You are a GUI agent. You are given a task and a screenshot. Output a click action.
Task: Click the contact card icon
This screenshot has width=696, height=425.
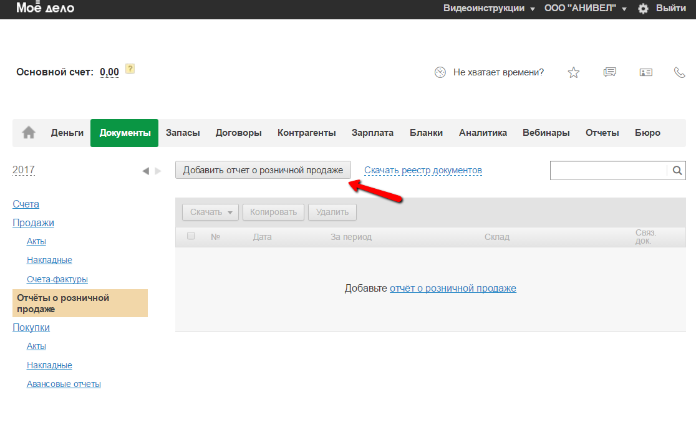tap(645, 72)
